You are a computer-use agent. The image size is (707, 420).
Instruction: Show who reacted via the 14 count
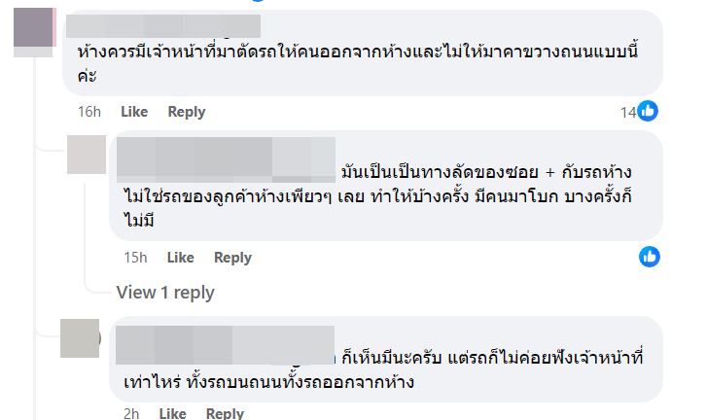628,112
